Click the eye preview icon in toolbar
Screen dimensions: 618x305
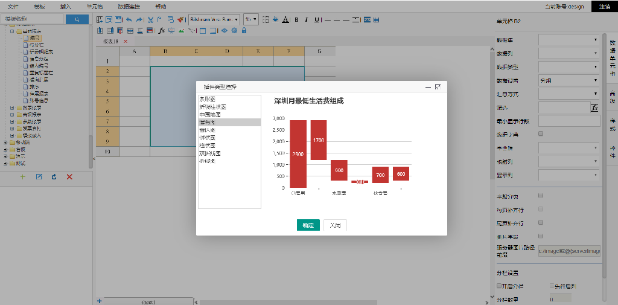225,30
